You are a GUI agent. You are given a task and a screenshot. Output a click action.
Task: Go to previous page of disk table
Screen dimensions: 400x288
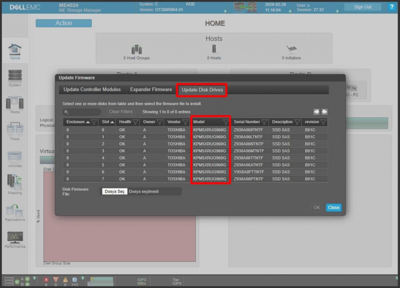[x=316, y=112]
